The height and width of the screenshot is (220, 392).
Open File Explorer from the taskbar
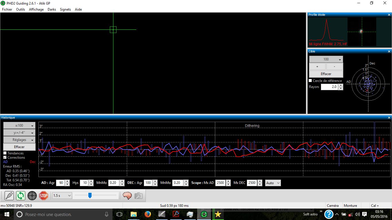point(133,214)
